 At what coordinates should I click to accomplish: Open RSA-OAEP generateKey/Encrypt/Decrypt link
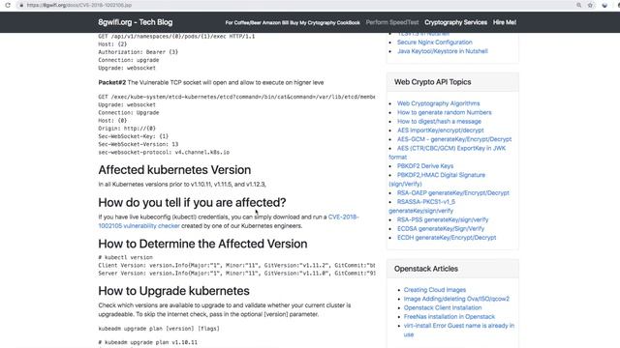click(453, 193)
